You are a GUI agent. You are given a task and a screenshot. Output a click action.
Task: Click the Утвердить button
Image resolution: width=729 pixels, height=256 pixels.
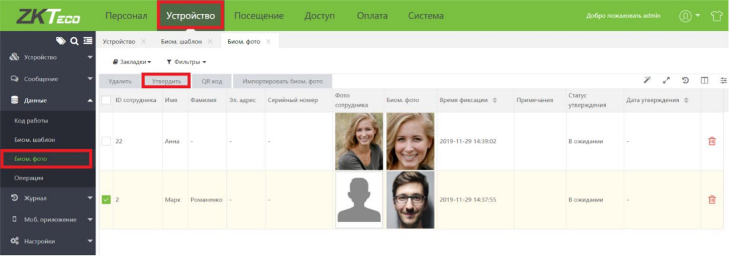coord(166,81)
